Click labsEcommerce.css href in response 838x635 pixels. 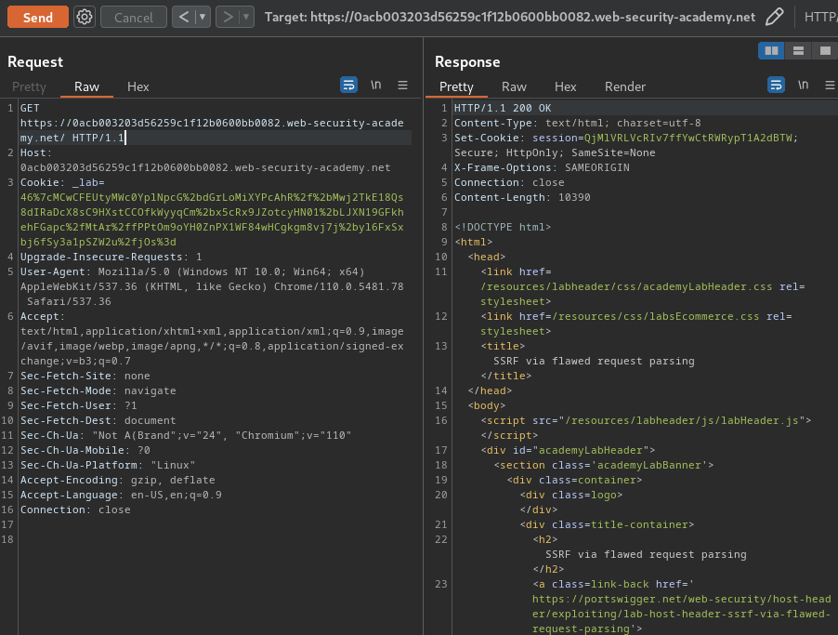(x=656, y=316)
